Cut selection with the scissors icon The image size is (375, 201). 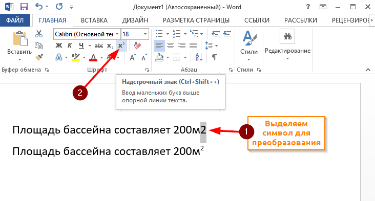coord(39,34)
